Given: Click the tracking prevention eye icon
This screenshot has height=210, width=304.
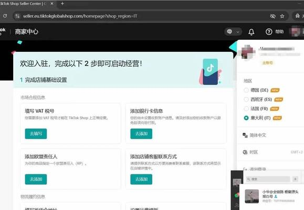Looking at the screenshot, I should point(273,16).
